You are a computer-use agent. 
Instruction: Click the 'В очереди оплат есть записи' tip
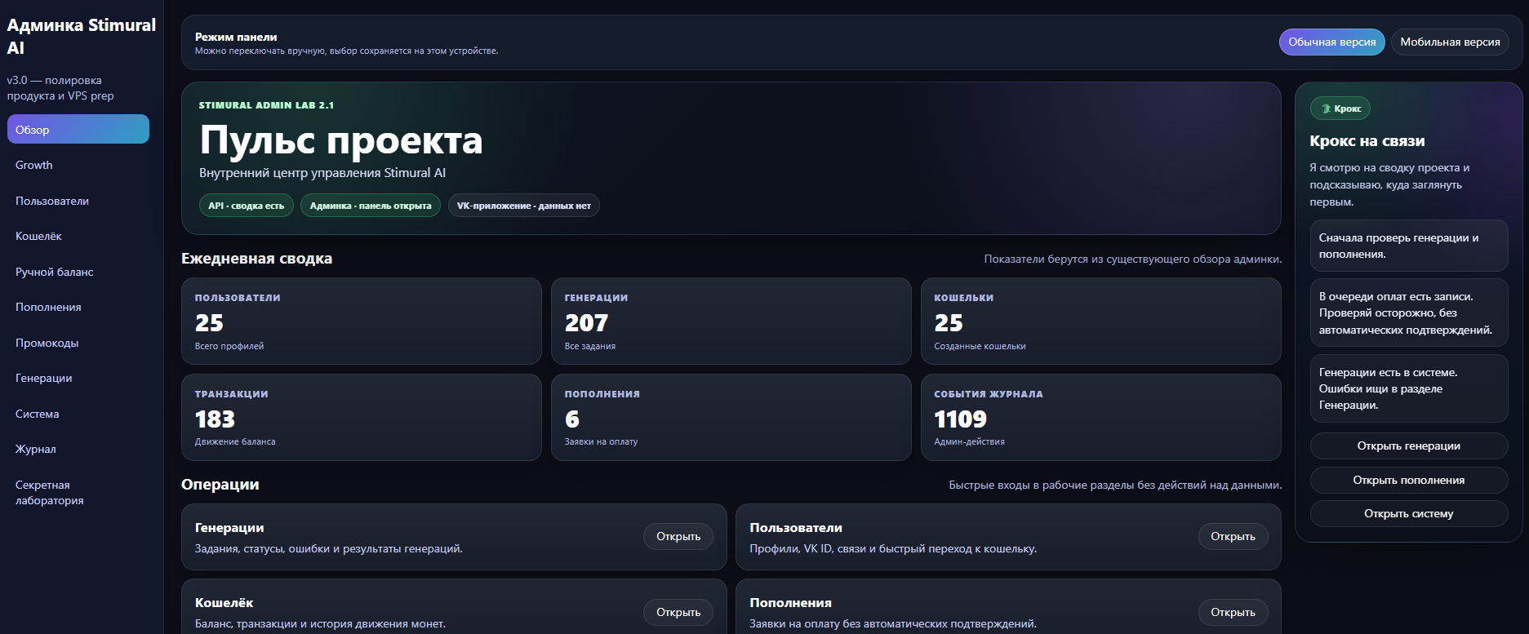[1408, 313]
